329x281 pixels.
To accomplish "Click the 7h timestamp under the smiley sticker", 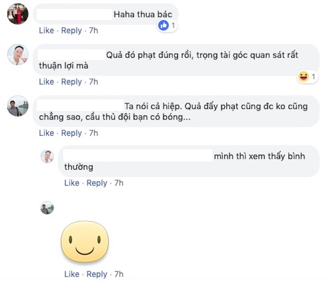I will 119,274.
